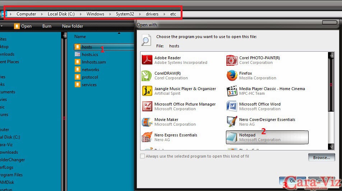
Task: Expand the arrow before Computer breadcrumb
Action: pyautogui.click(x=11, y=14)
